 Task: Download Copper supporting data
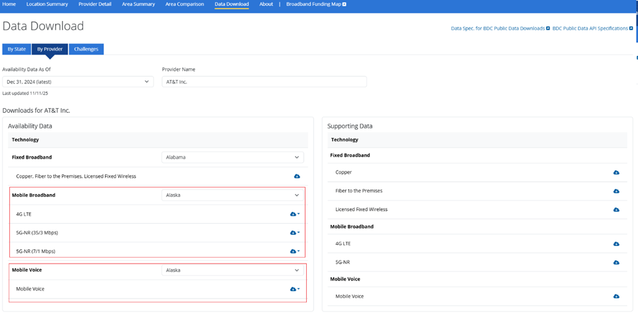pos(616,172)
